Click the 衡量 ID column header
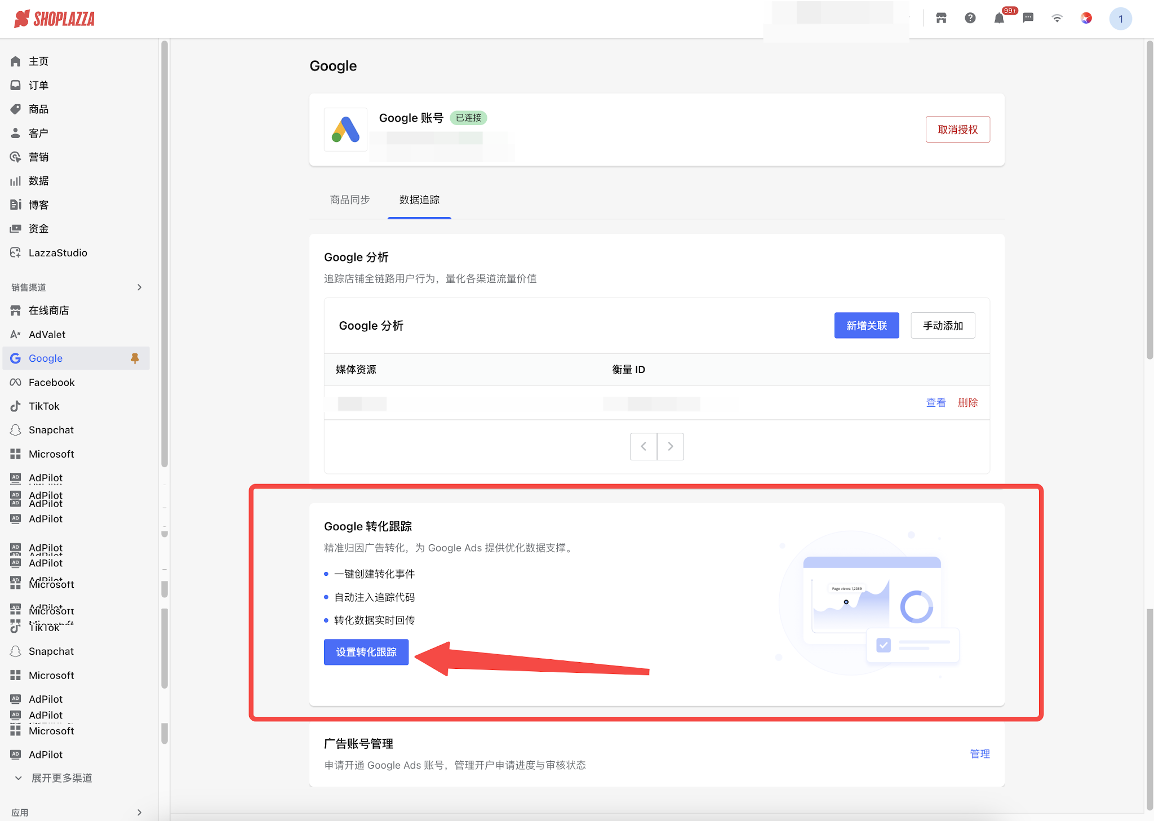 [x=628, y=370]
